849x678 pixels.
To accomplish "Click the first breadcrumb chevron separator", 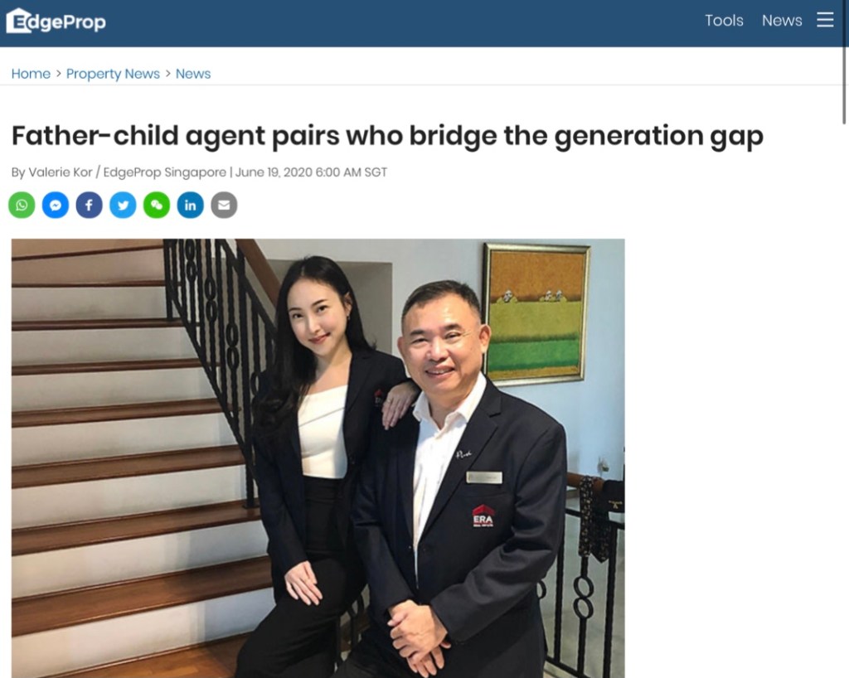I will 59,74.
